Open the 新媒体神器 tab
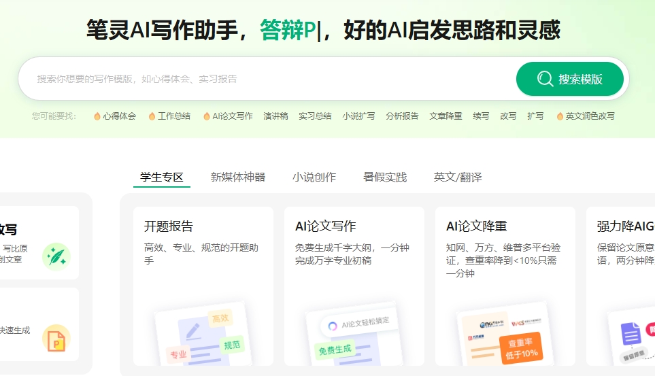The image size is (655, 376). [237, 177]
